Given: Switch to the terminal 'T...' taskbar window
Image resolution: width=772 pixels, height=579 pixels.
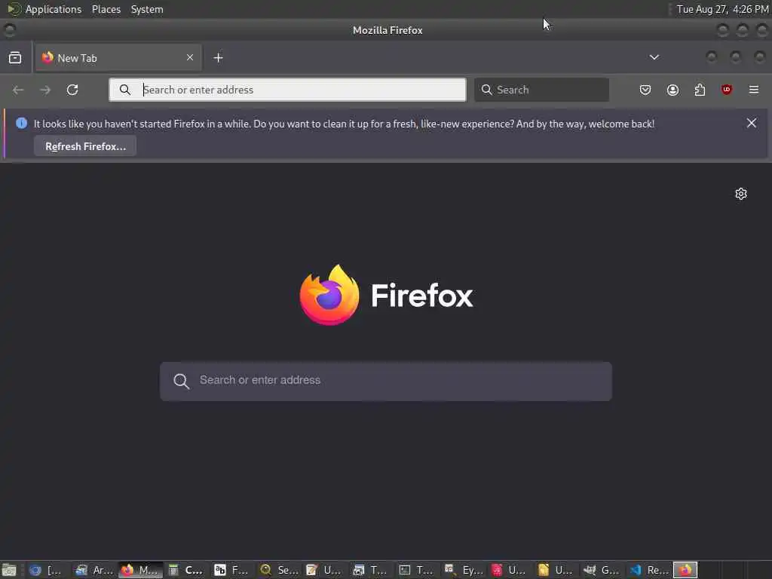Looking at the screenshot, I should click(417, 570).
